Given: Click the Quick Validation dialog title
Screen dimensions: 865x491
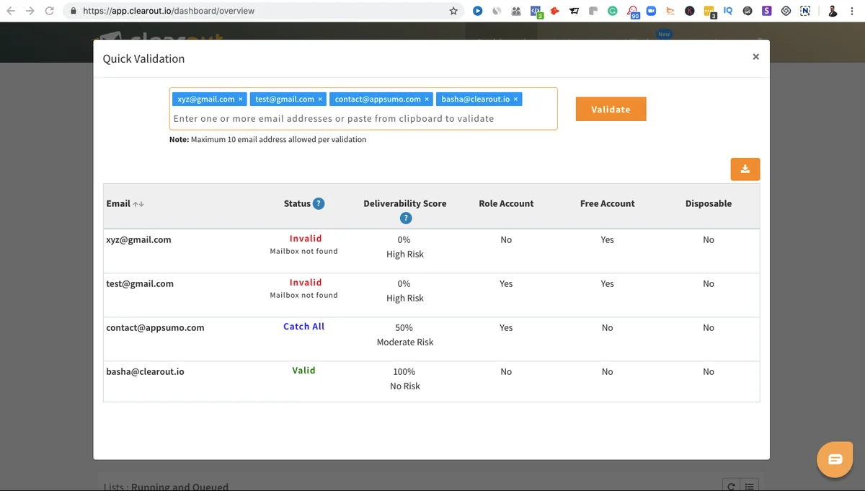Looking at the screenshot, I should [x=143, y=58].
